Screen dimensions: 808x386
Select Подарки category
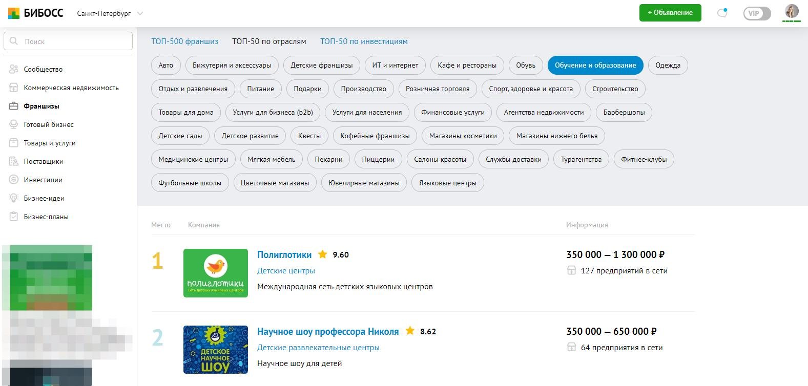click(307, 89)
